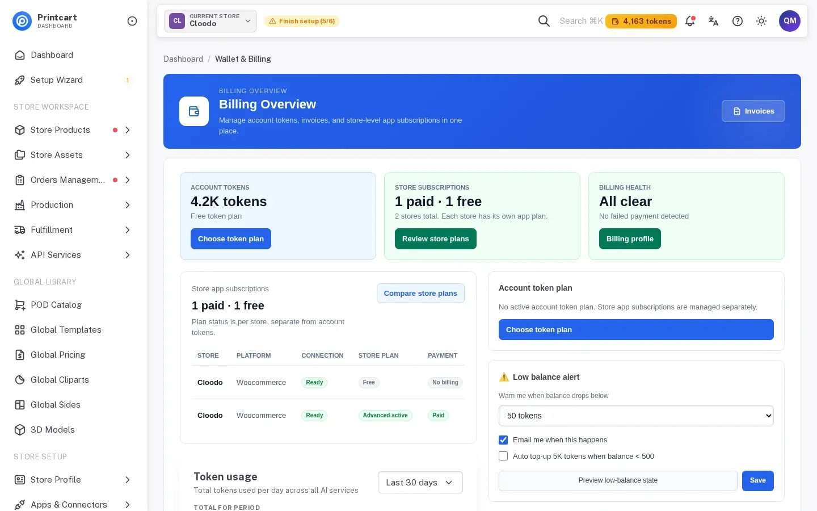Viewport: 817px width, 511px height.
Task: Click the Global Sides layout icon
Action: click(20, 405)
